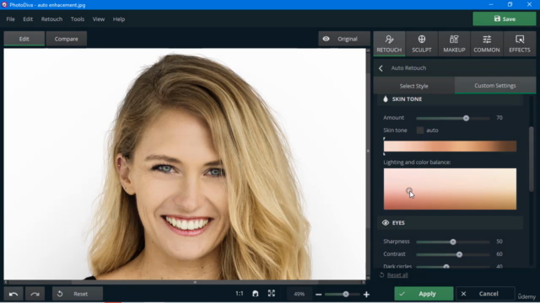Switch to the Edit view tab
Screen dimensions: 540x303
24,39
